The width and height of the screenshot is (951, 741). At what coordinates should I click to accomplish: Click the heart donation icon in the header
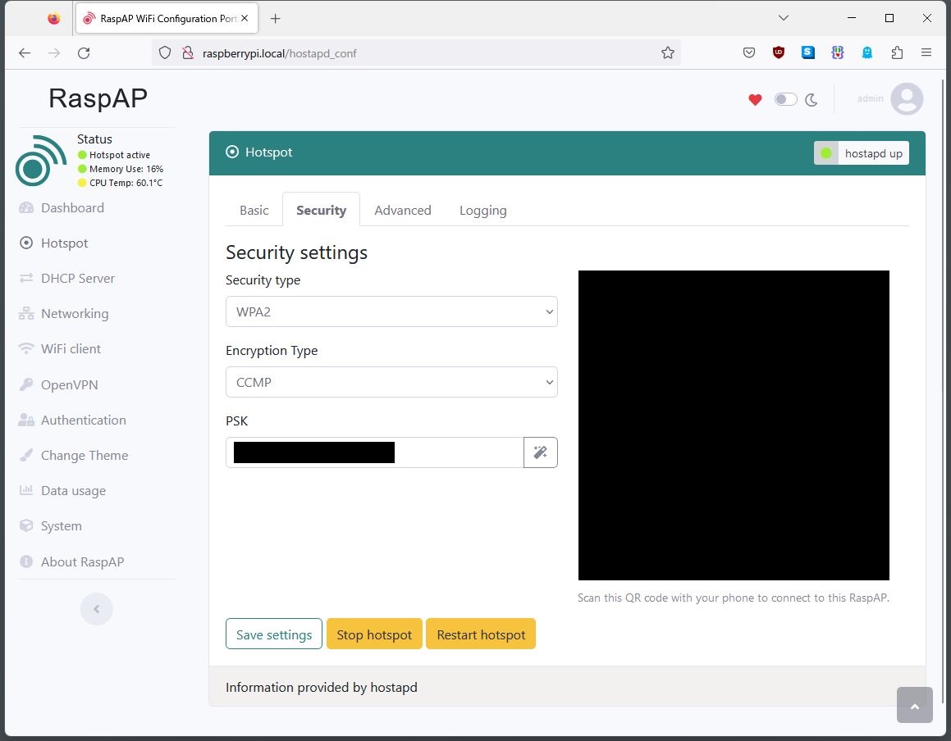(x=754, y=99)
